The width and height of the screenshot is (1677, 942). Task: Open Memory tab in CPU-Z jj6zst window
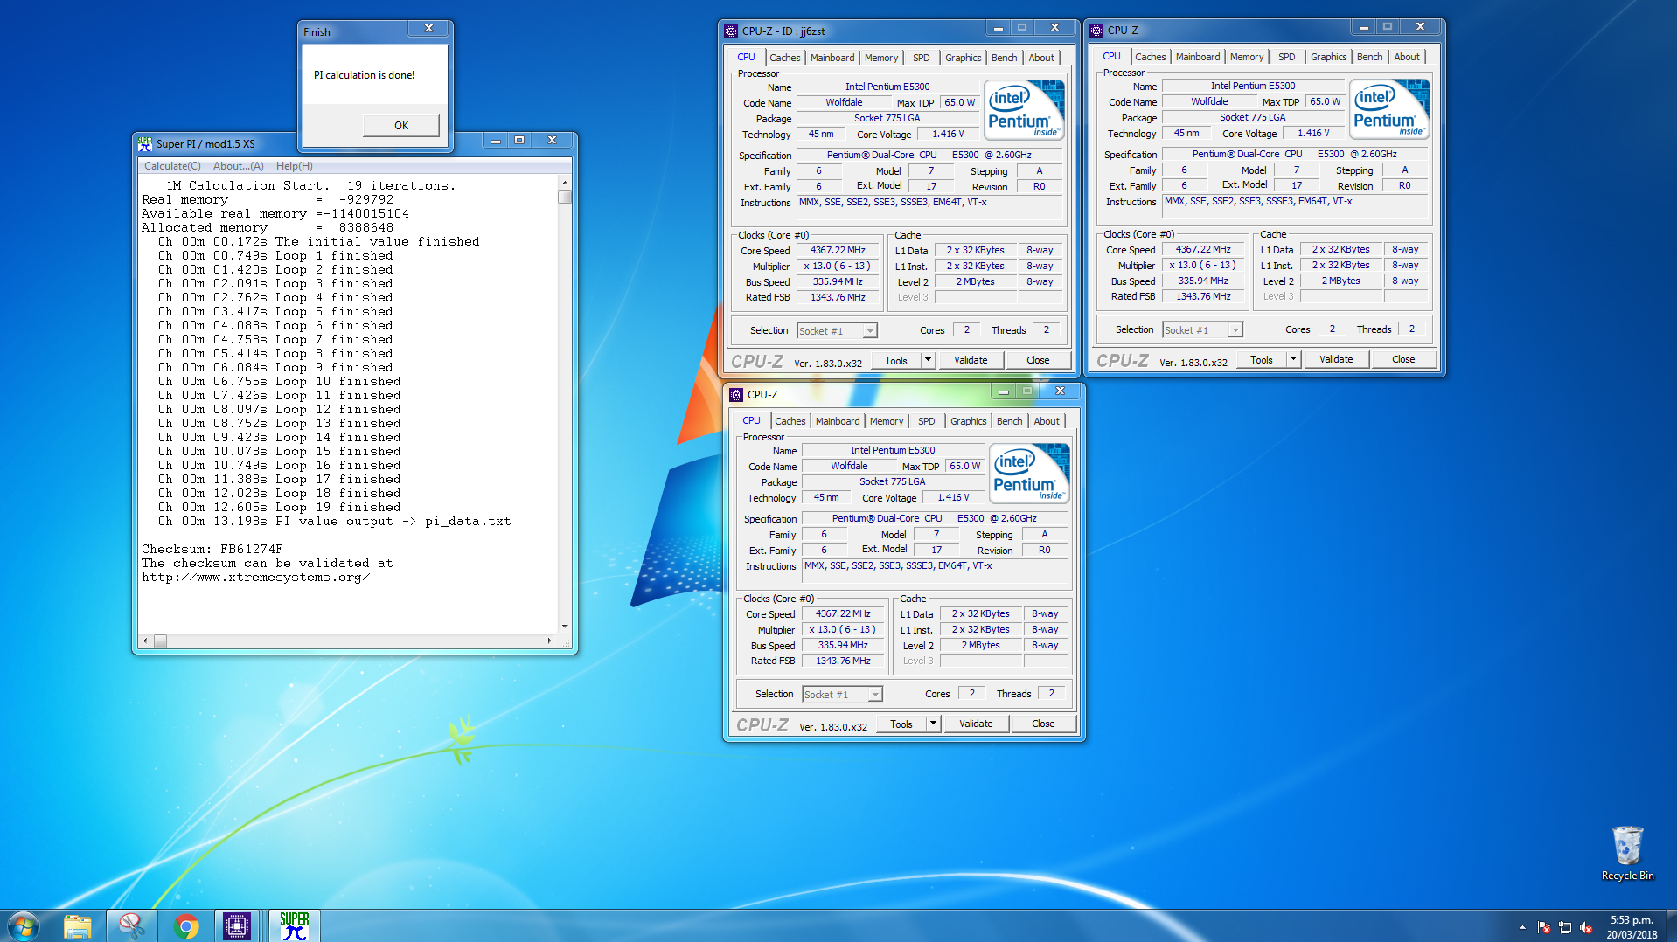[881, 58]
